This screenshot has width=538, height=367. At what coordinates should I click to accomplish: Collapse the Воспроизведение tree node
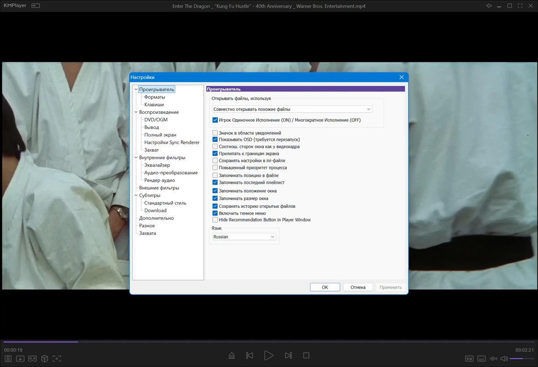136,112
